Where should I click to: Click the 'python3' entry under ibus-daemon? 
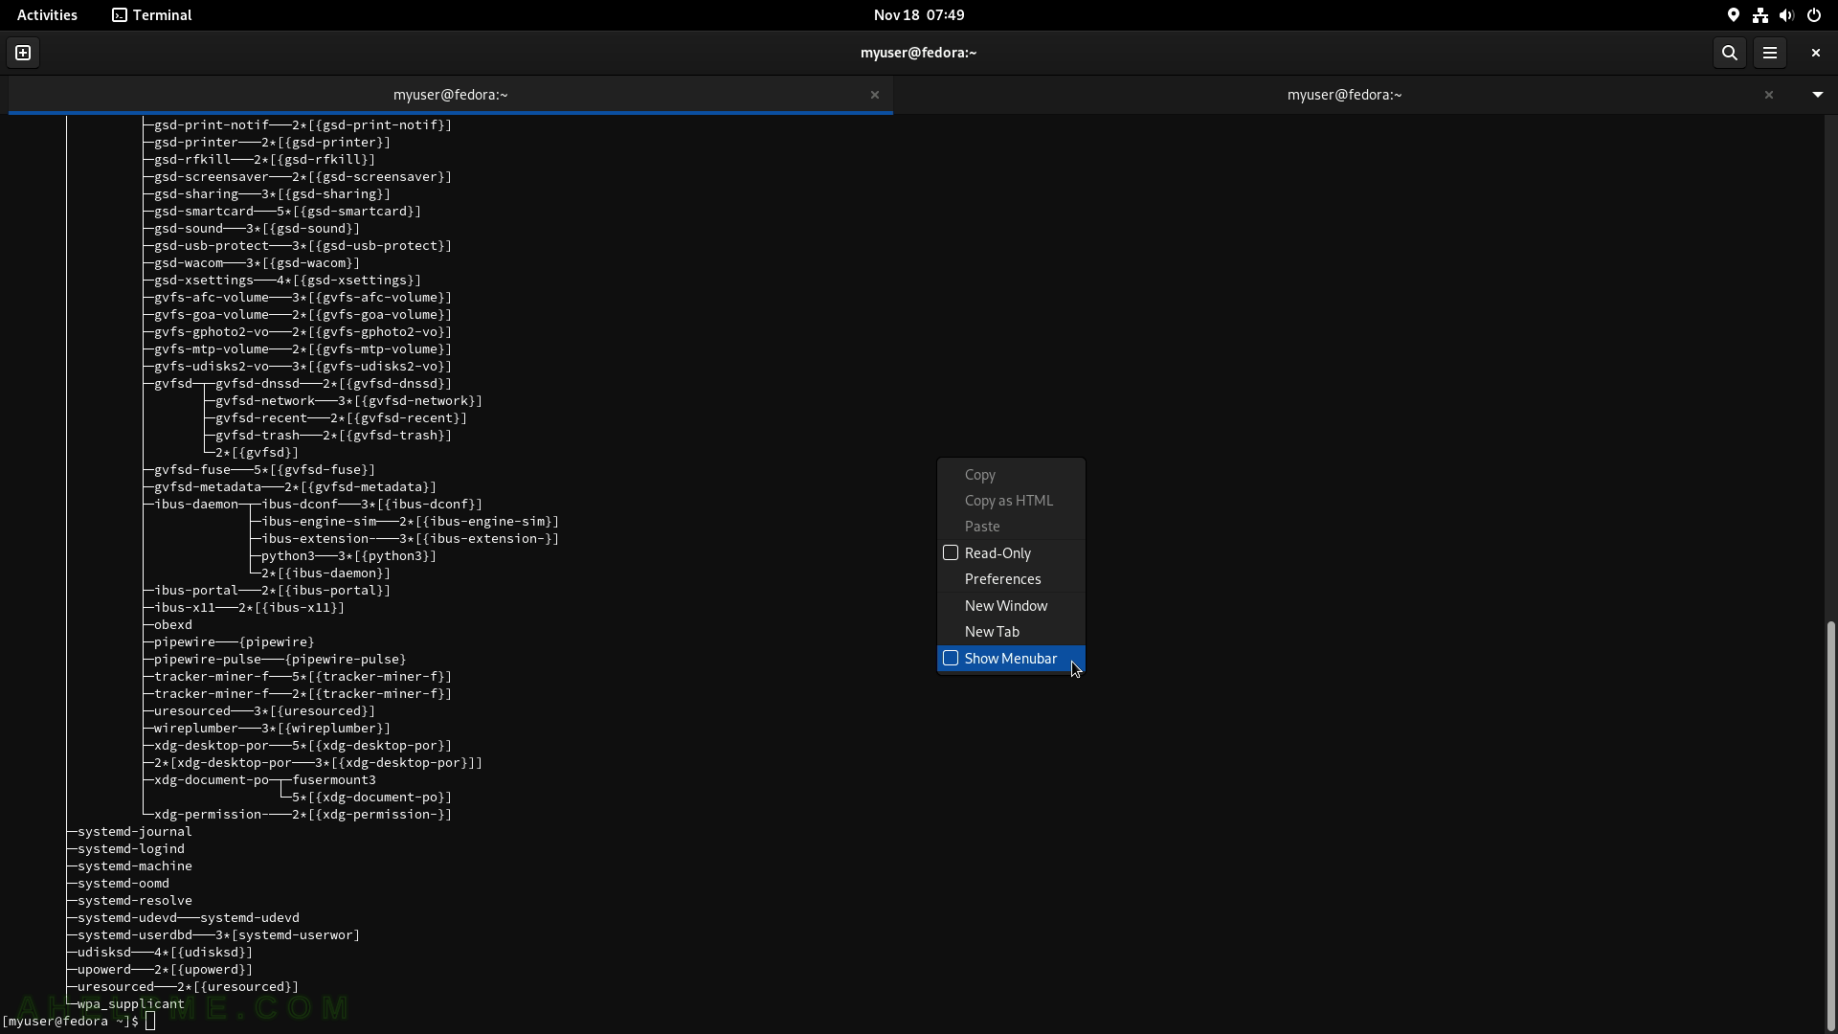348,555
